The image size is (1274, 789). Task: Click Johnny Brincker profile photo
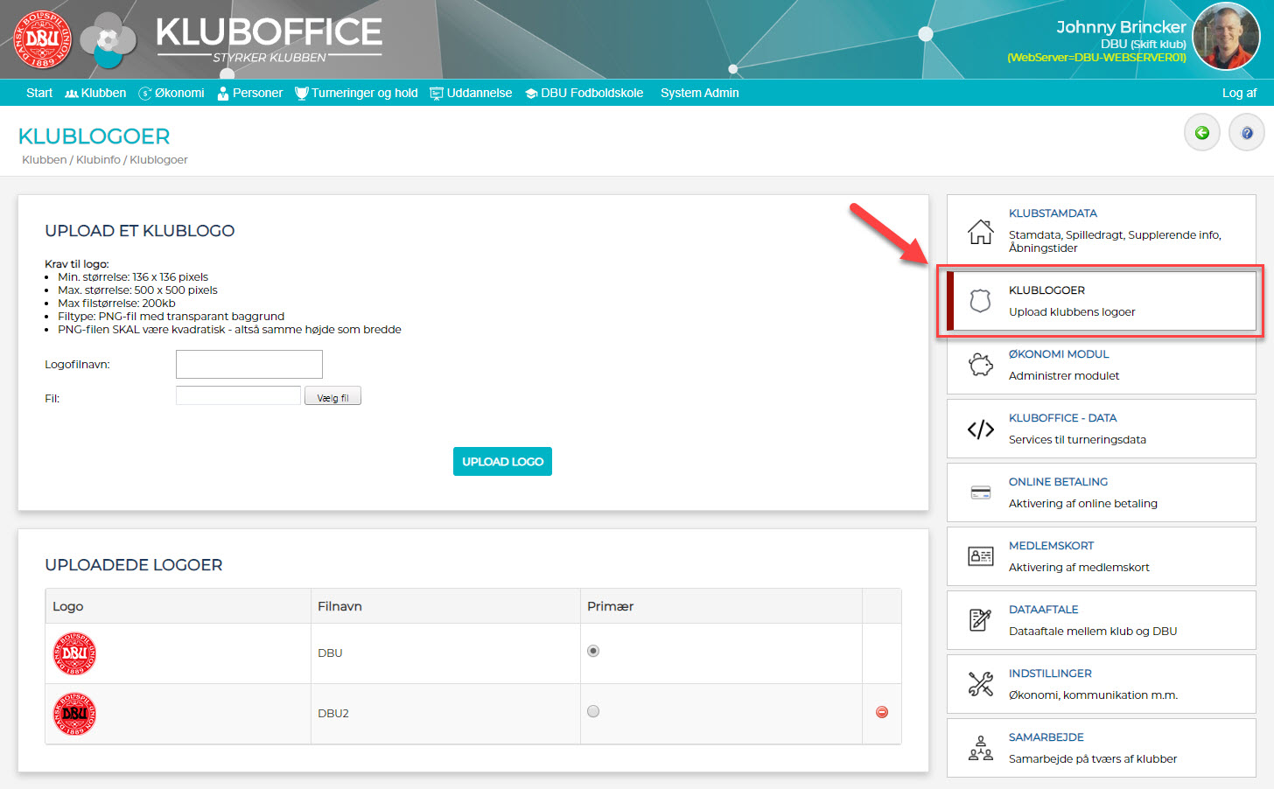[1227, 36]
